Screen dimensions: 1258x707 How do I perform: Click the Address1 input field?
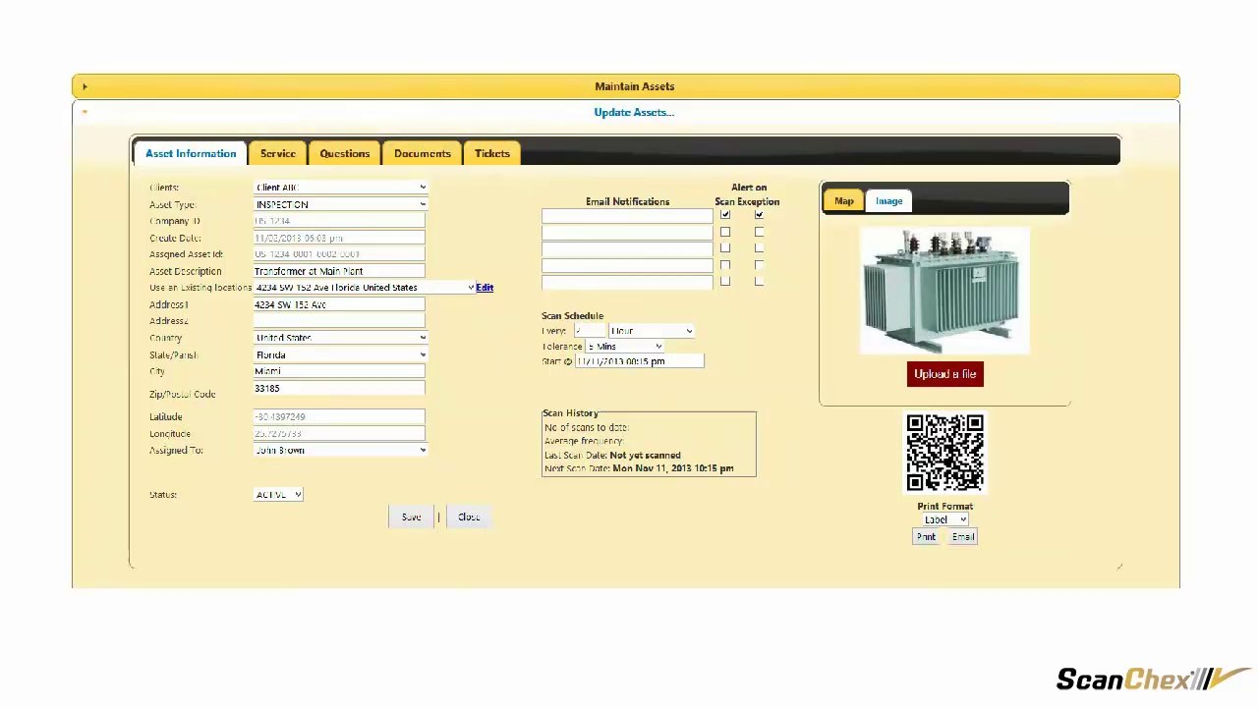(339, 304)
